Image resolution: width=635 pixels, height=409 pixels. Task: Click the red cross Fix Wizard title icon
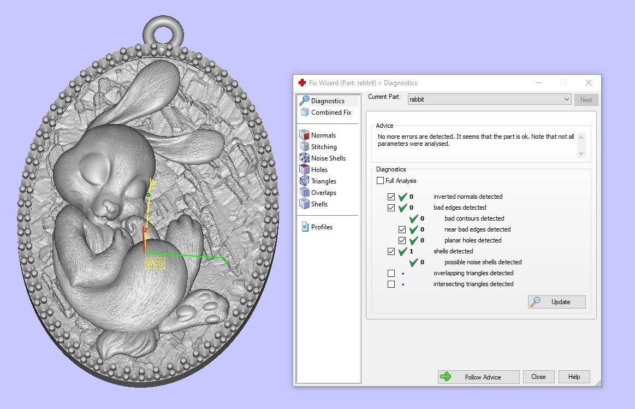pos(302,82)
